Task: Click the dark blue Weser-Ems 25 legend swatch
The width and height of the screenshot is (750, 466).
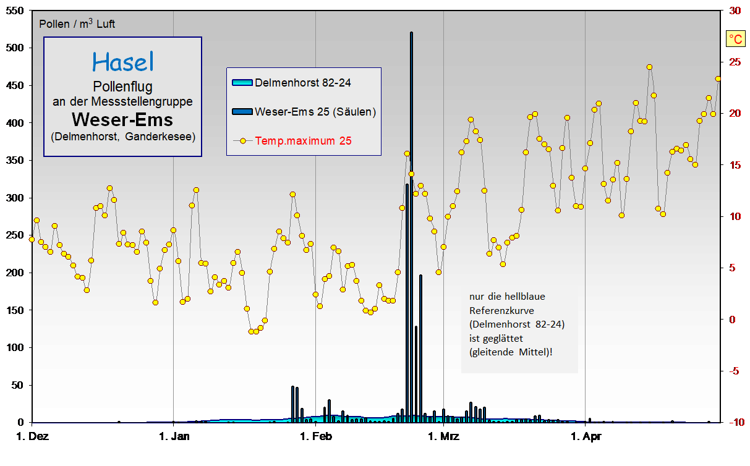Action: (x=242, y=111)
